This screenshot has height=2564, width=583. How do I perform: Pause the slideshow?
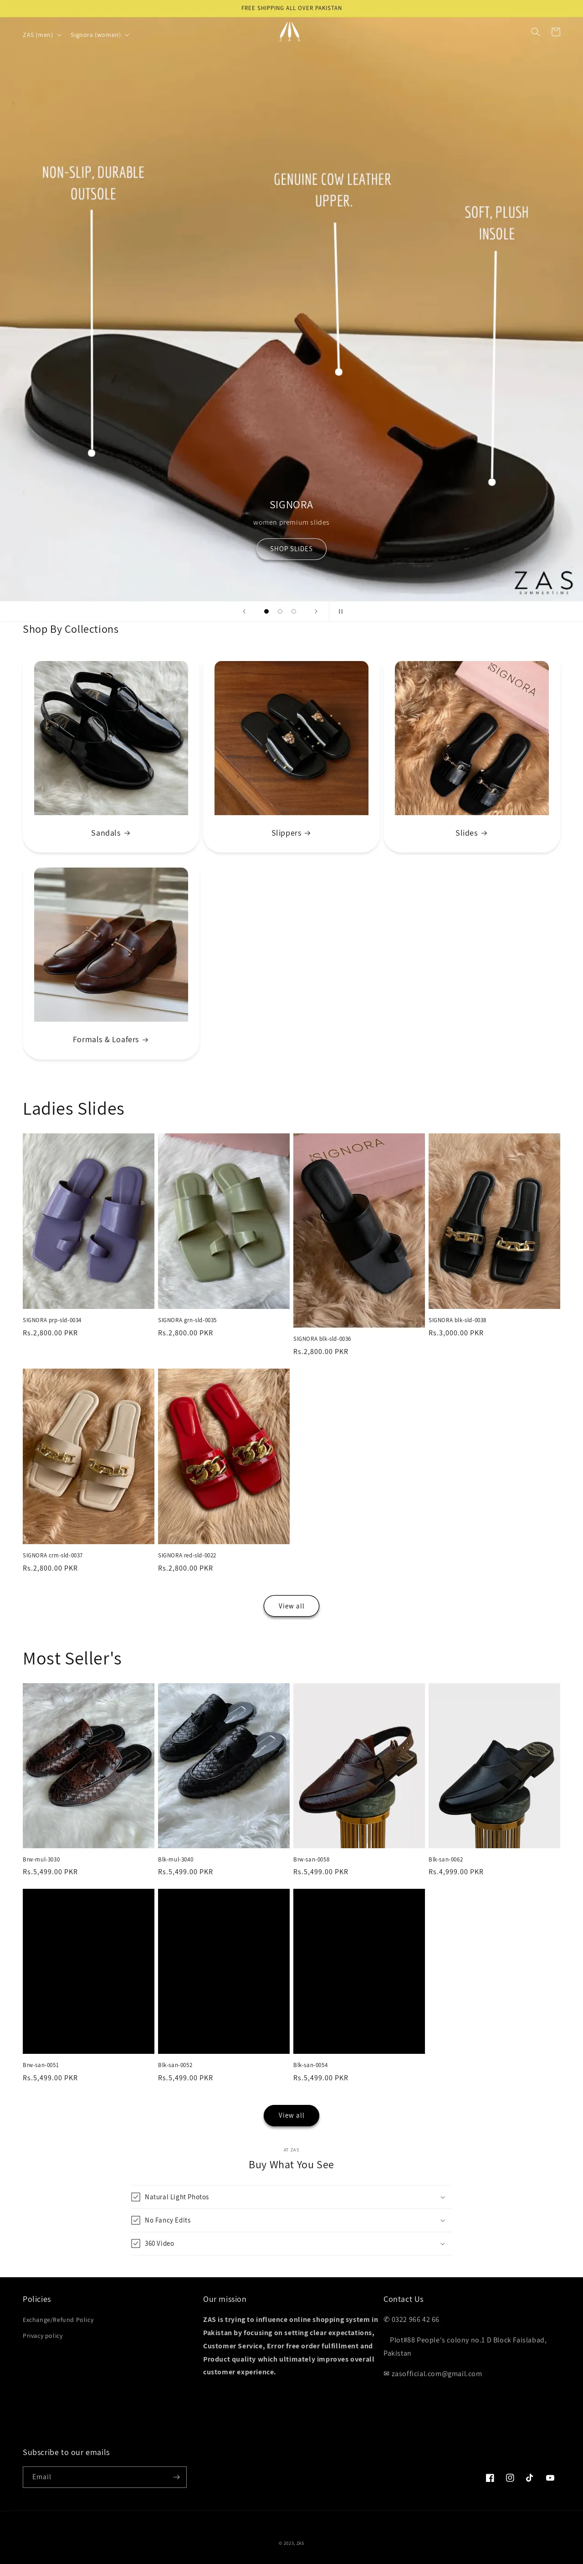coord(340,611)
